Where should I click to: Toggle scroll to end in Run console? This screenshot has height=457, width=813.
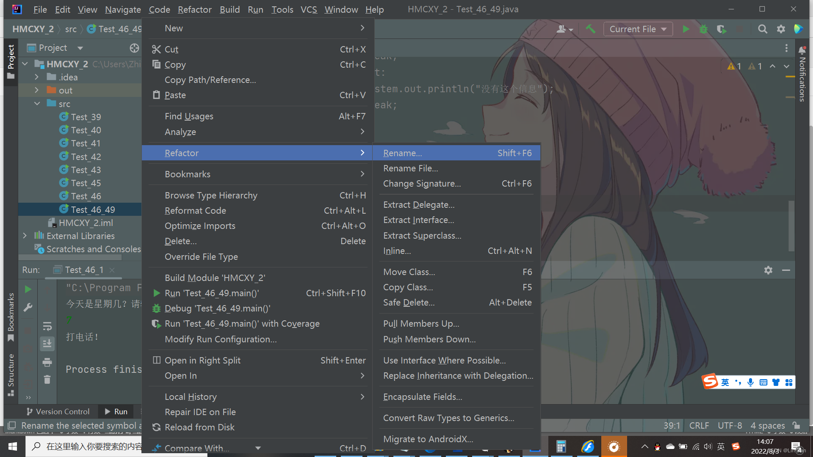point(47,344)
